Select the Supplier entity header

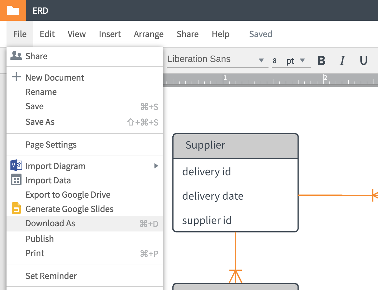[235, 145]
